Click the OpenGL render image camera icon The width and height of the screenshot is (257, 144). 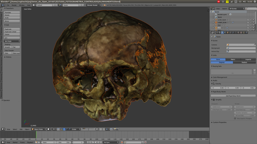(114, 129)
